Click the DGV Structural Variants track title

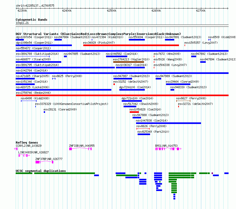(98, 34)
